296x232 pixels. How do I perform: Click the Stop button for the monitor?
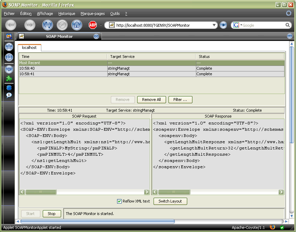tap(52, 214)
